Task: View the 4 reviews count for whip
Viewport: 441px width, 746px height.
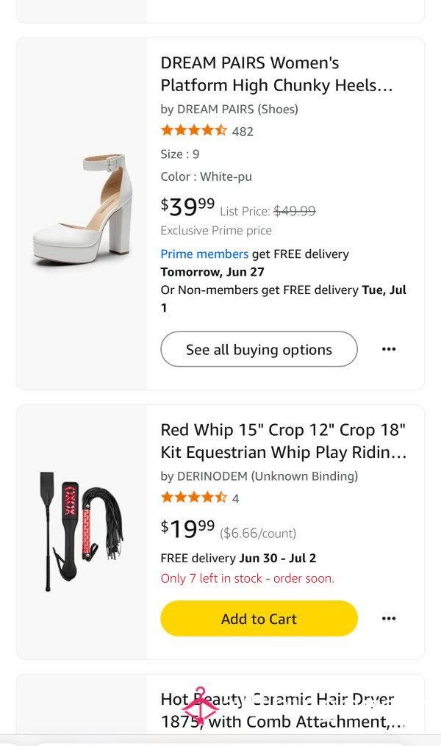Action: tap(235, 498)
